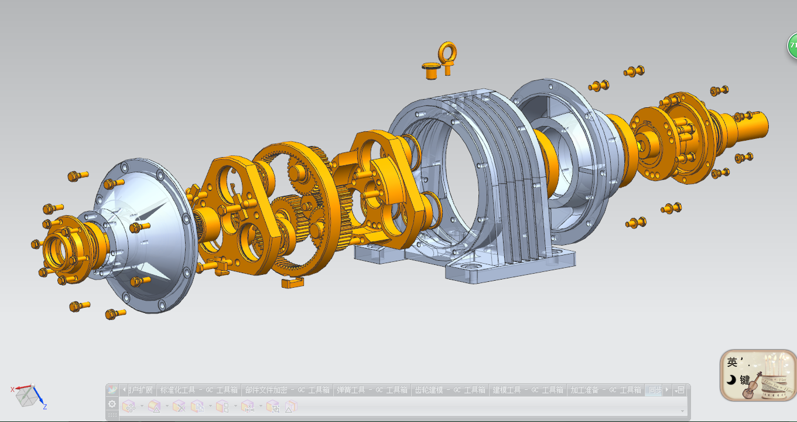Screen dimensions: 797x422
Task: Open the tab list menu button
Action: [680, 390]
